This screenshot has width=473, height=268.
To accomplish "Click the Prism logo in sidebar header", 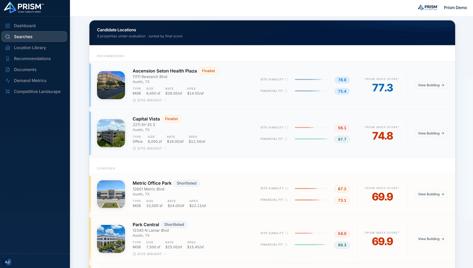I will 24,7.
